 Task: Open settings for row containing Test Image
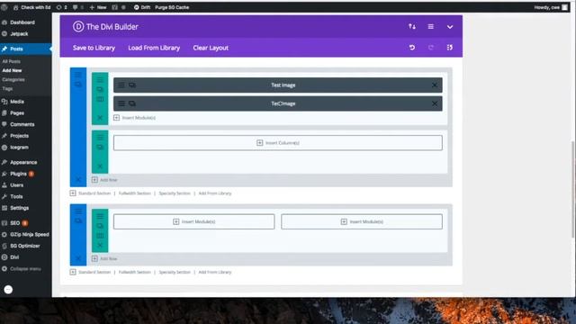point(100,80)
